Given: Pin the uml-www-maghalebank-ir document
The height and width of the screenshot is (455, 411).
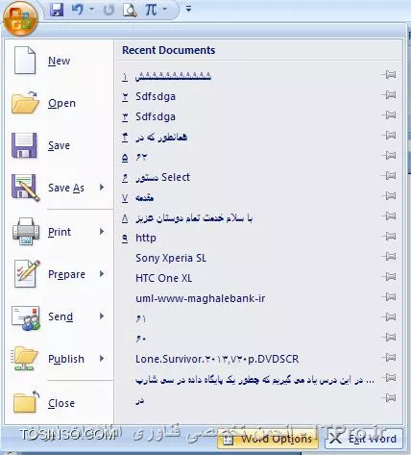Looking at the screenshot, I should (x=390, y=297).
